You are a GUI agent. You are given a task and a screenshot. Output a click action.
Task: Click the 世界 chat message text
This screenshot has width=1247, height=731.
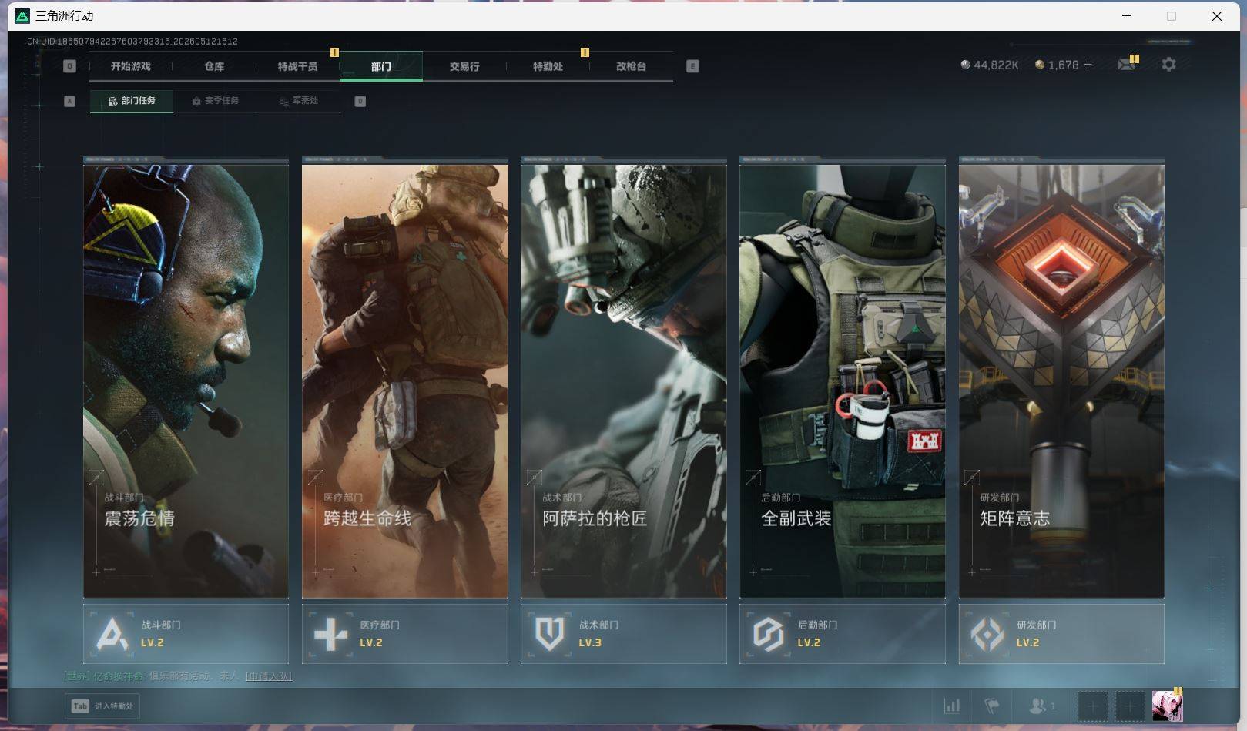coord(152,676)
